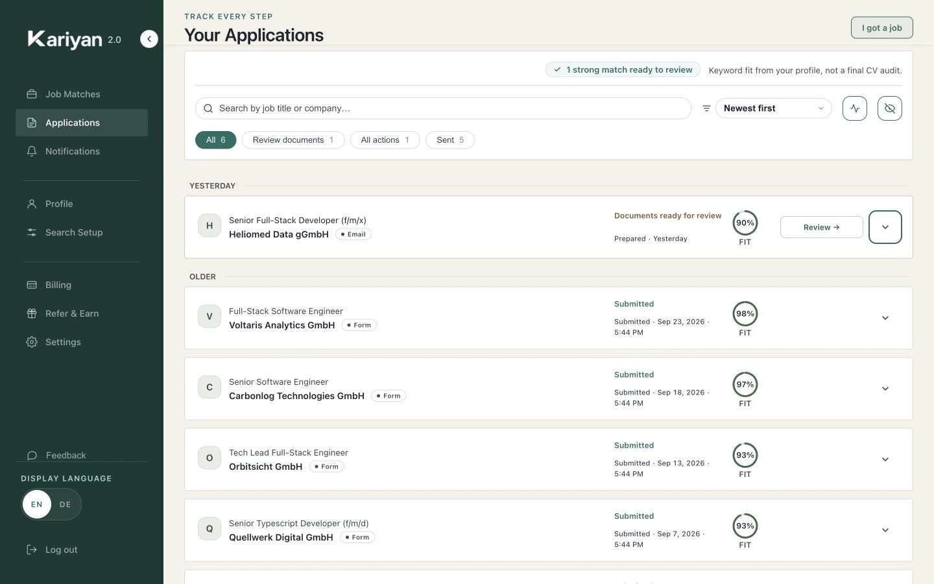Expand the Voltaris Analytics GmbH row
Viewport: 934px width, 584px height.
(x=885, y=318)
